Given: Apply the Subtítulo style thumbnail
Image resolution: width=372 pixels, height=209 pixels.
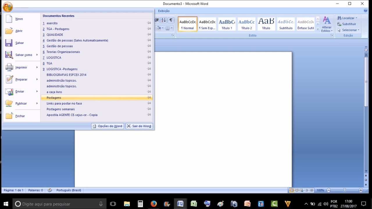Looking at the screenshot, I should click(286, 24).
